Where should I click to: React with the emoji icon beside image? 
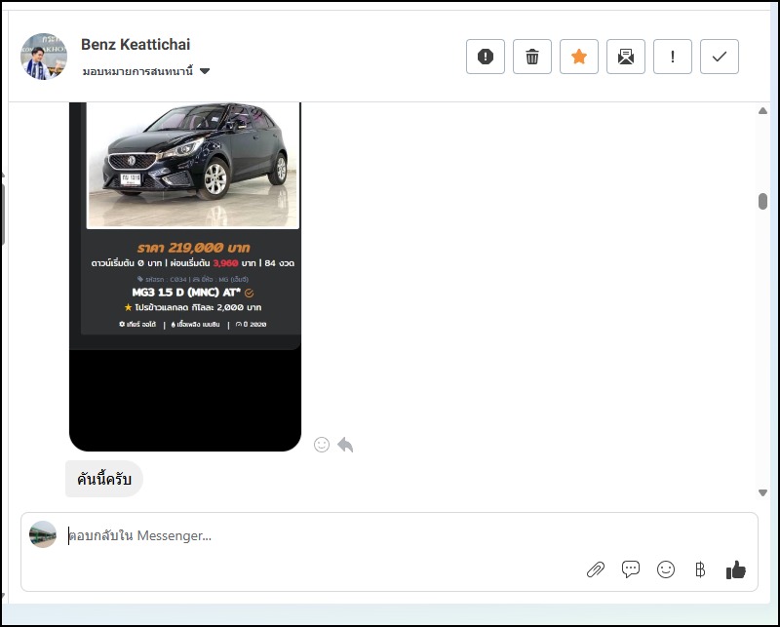coord(322,445)
